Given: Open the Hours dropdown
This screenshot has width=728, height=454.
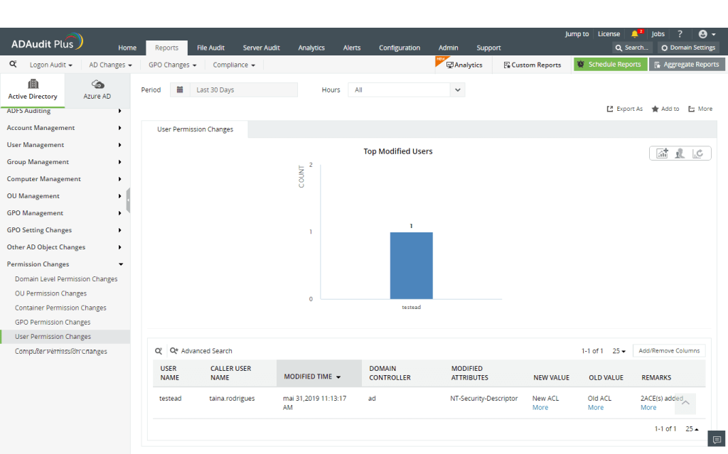Looking at the screenshot, I should 458,90.
